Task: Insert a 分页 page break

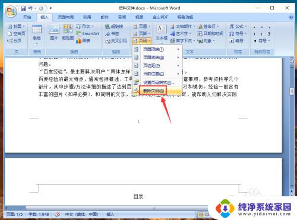Action: [x=14, y=40]
